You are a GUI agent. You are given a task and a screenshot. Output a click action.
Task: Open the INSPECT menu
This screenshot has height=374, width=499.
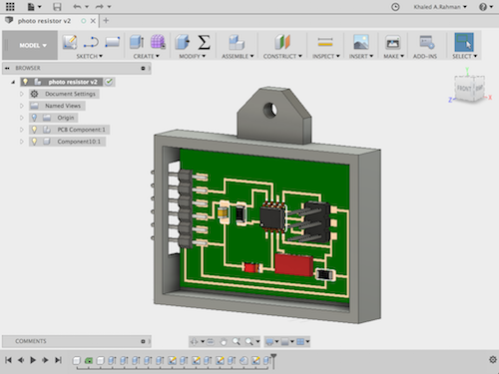pyautogui.click(x=326, y=56)
